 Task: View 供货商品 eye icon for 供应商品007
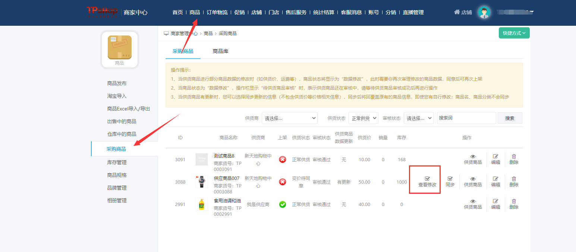coord(473,179)
